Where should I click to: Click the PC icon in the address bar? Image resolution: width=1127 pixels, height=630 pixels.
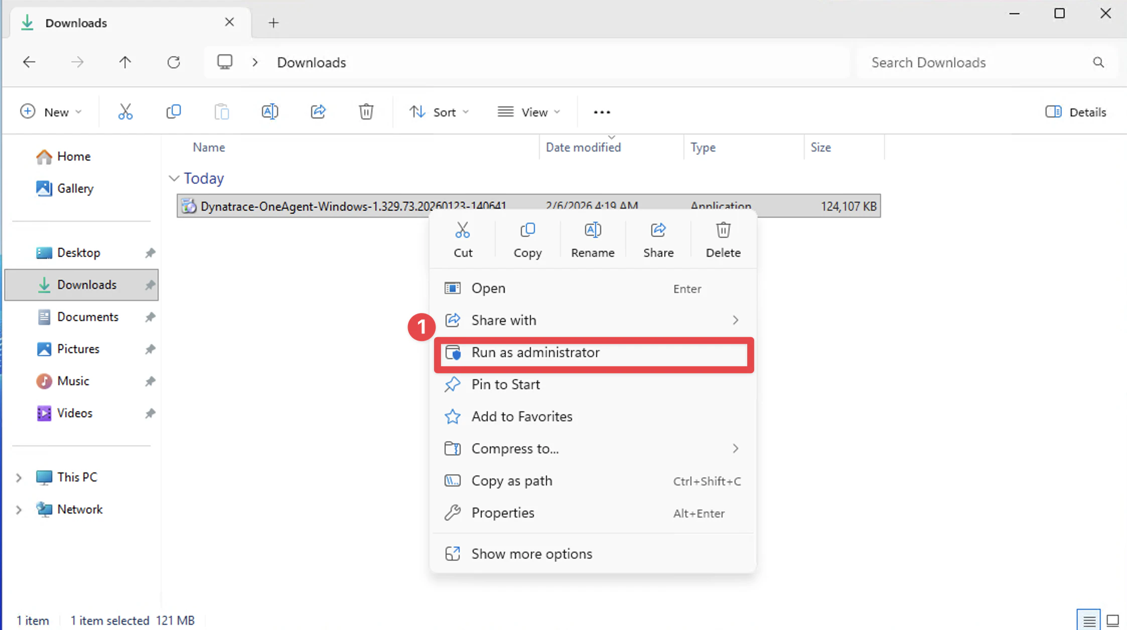[224, 62]
